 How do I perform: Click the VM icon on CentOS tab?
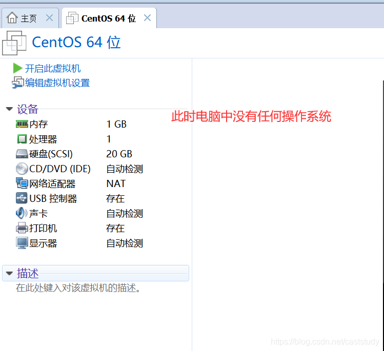(72, 18)
